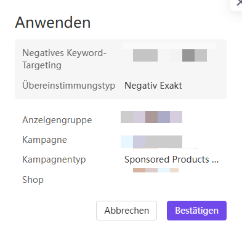Viewport: 242px width, 234px height.
Task: Click the blurred Anzeigengruppe value
Action: [x=151, y=117]
